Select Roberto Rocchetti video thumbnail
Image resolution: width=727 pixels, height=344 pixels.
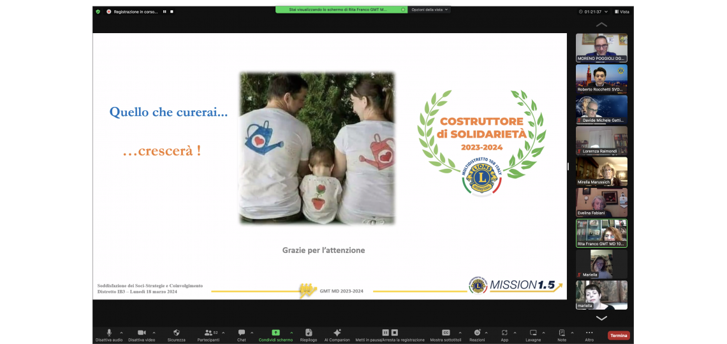click(601, 79)
